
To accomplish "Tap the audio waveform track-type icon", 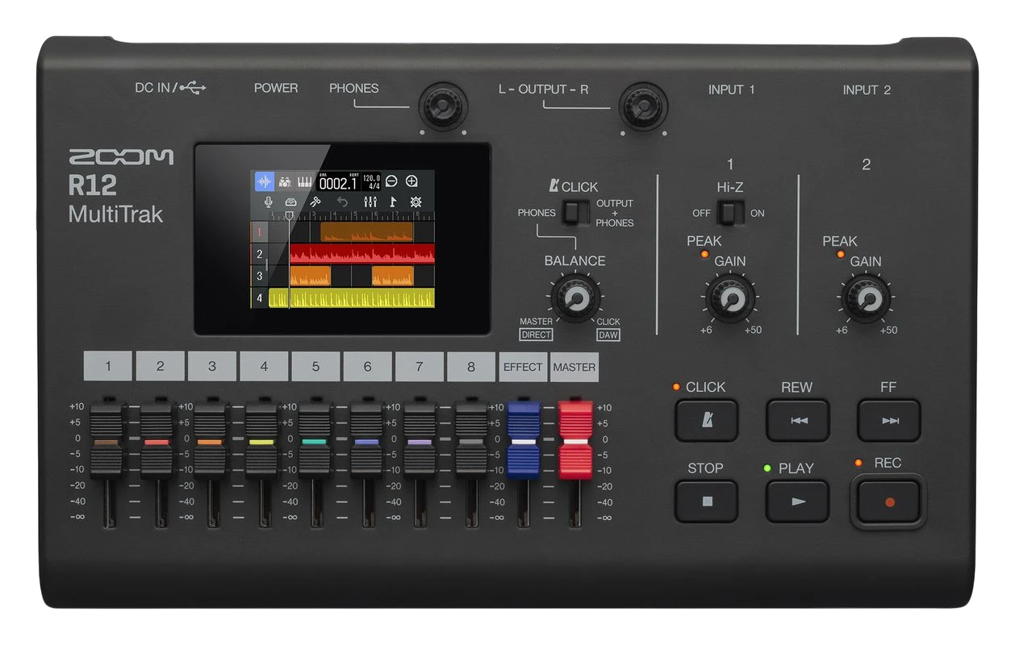I will [x=265, y=181].
